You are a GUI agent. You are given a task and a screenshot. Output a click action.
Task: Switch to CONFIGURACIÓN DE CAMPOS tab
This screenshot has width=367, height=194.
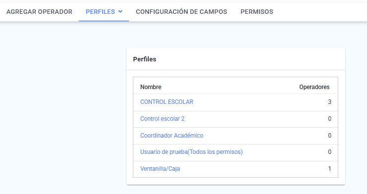[x=182, y=12]
